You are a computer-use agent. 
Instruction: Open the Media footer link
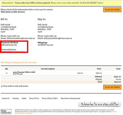(x=24, y=98)
